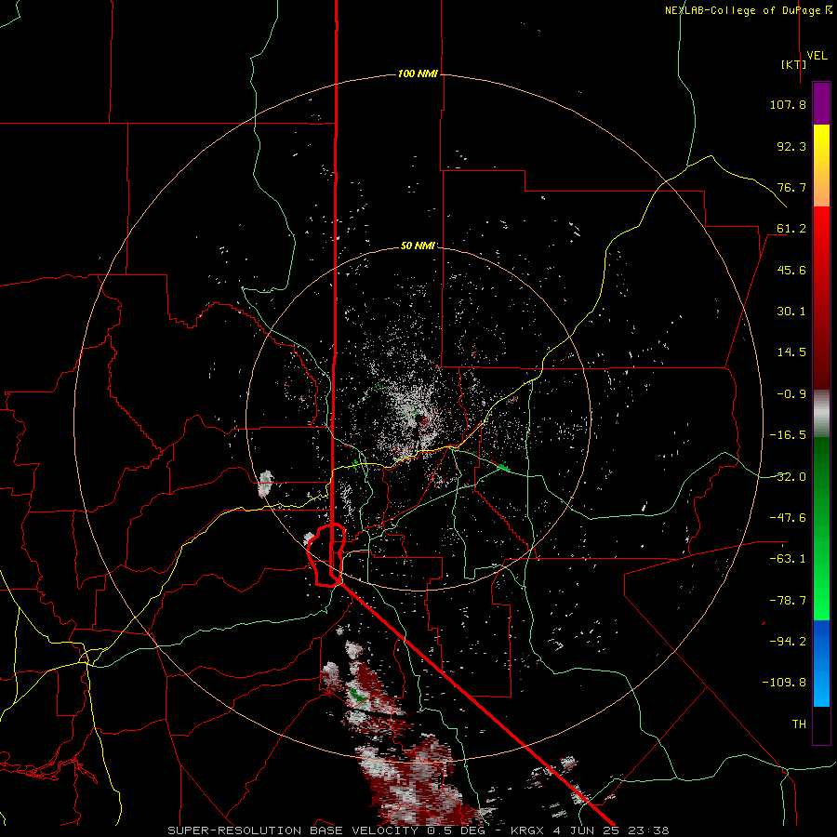This screenshot has height=837, width=837.
Task: Pick the purple segment of the color bar
Action: tap(821, 103)
